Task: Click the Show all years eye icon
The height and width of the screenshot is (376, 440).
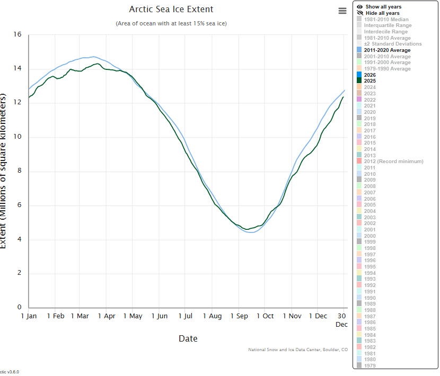Action: pos(359,7)
